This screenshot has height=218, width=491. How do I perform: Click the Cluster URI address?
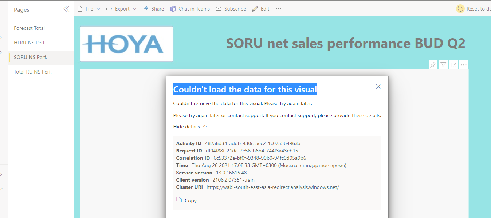273,187
